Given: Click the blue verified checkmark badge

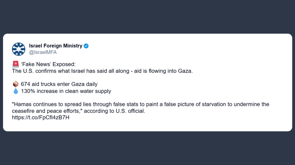Looking at the screenshot, I should 86,46.
